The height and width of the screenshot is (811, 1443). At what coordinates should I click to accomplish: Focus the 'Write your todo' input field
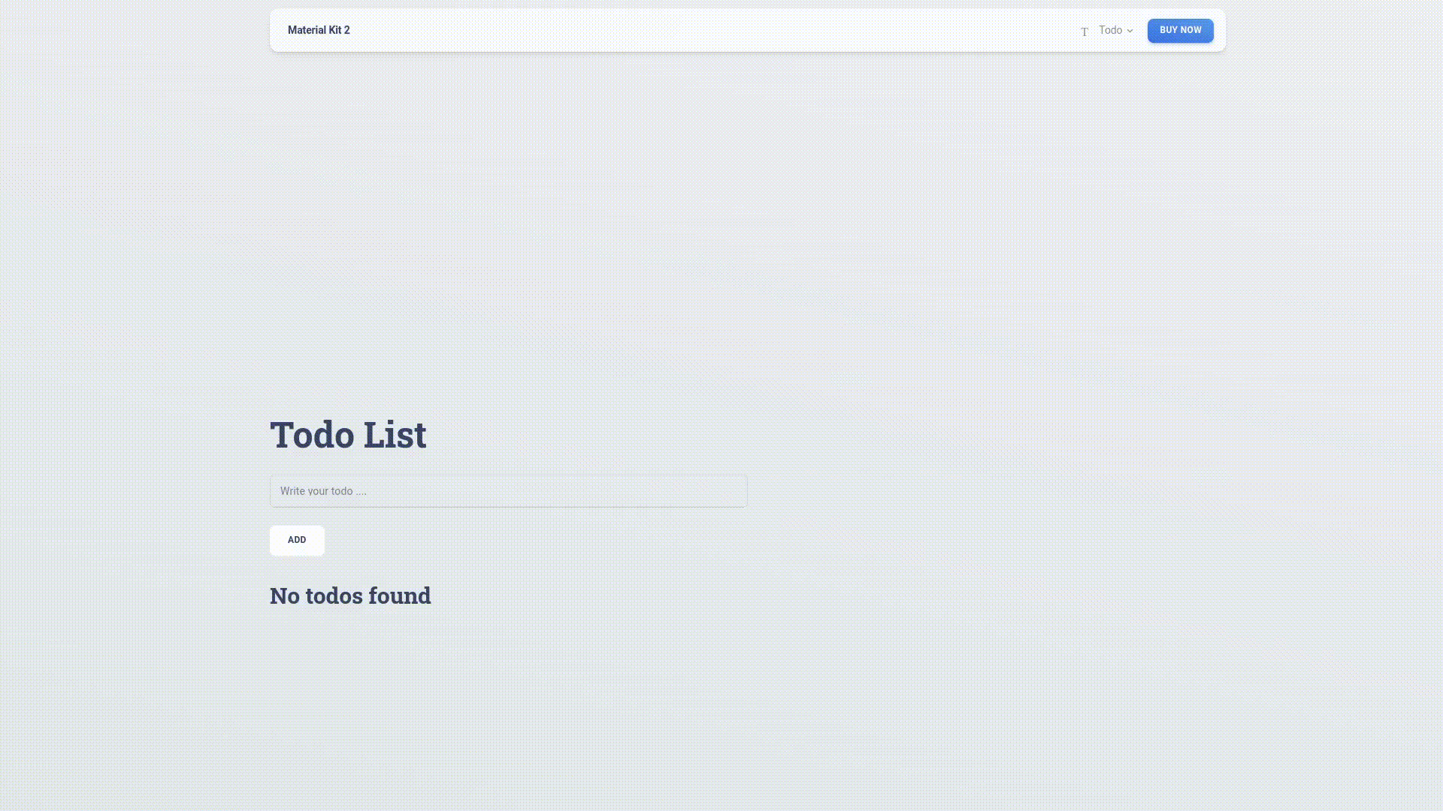point(508,491)
